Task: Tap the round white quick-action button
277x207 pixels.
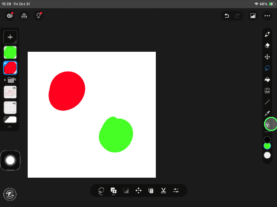Action: [x=10, y=160]
